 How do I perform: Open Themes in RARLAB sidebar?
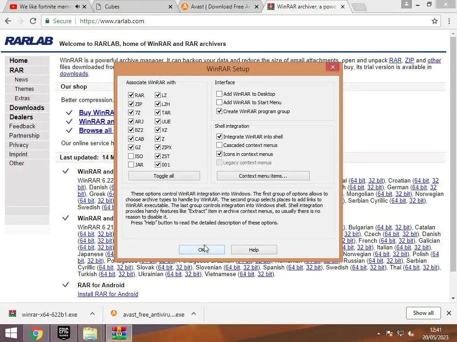pos(24,89)
